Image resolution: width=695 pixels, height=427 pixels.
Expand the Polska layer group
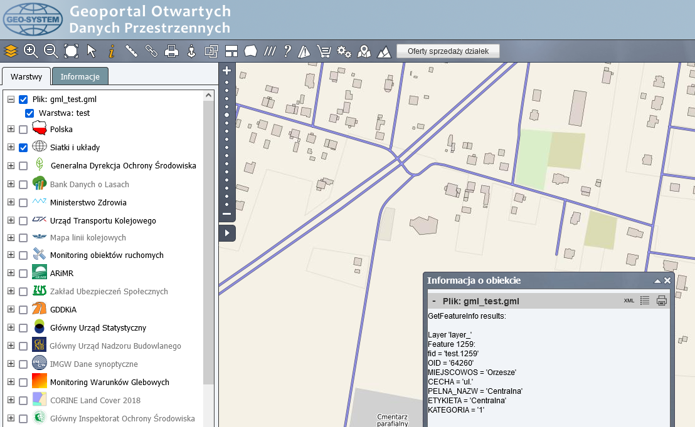11,129
